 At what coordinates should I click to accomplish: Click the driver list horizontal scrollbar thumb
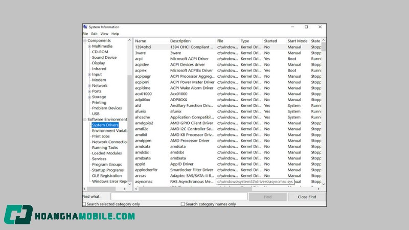tap(195, 189)
